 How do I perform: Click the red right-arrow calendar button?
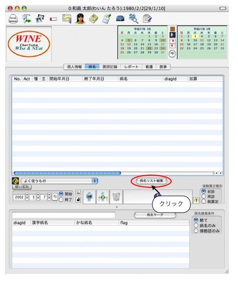173,41
